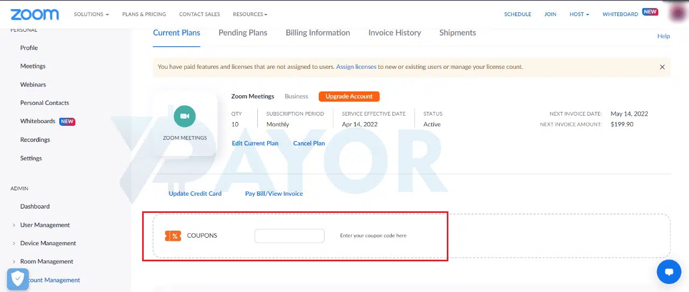Screen dimensions: 689x292
Task: Open the Invoice History tab
Action: (x=395, y=33)
